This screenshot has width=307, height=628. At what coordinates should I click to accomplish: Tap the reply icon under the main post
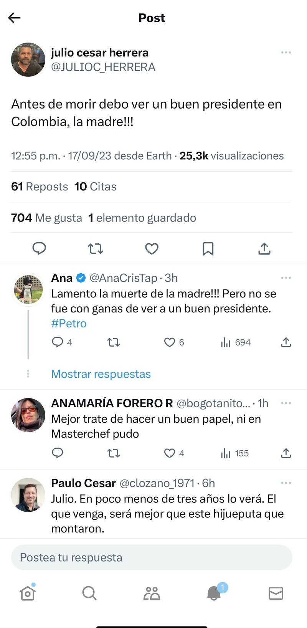(x=39, y=249)
